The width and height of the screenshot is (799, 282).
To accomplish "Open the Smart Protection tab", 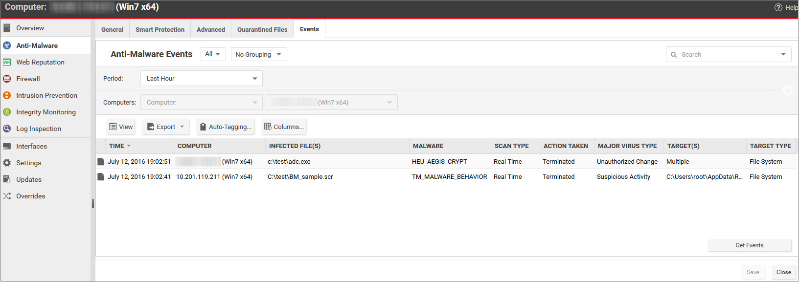I will pos(160,29).
